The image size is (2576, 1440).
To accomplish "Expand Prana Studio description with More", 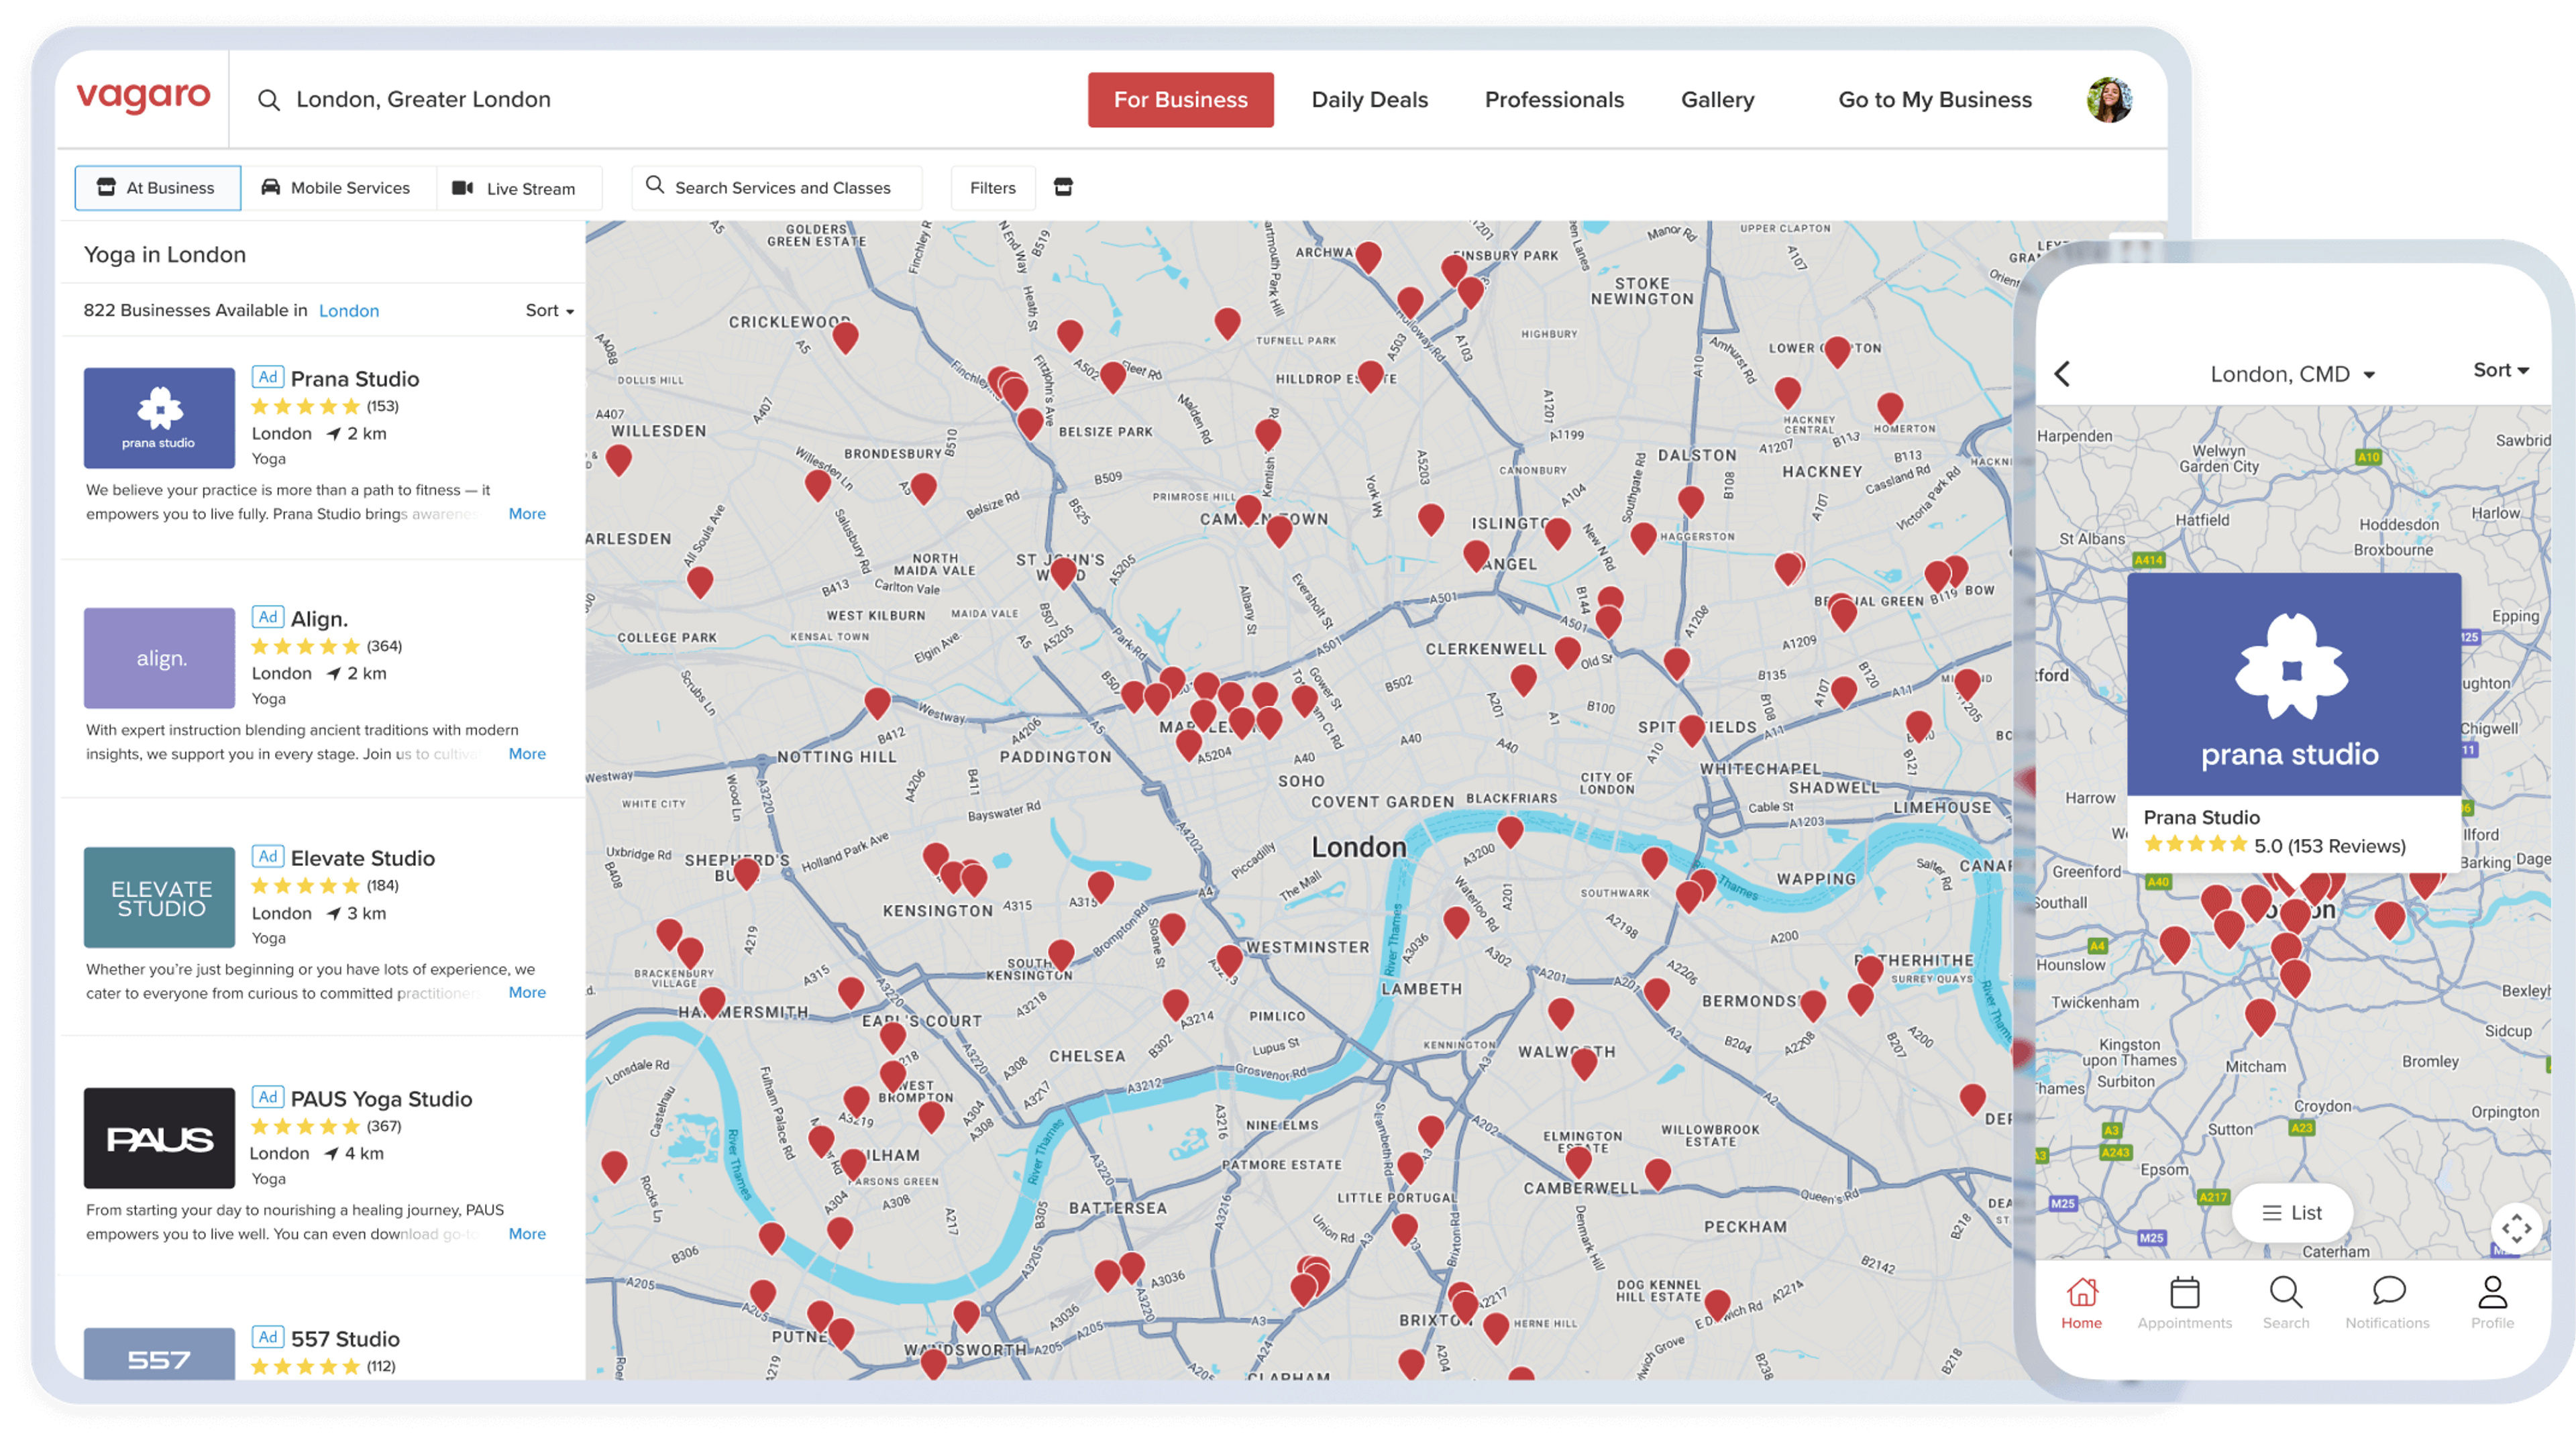I will tap(527, 513).
